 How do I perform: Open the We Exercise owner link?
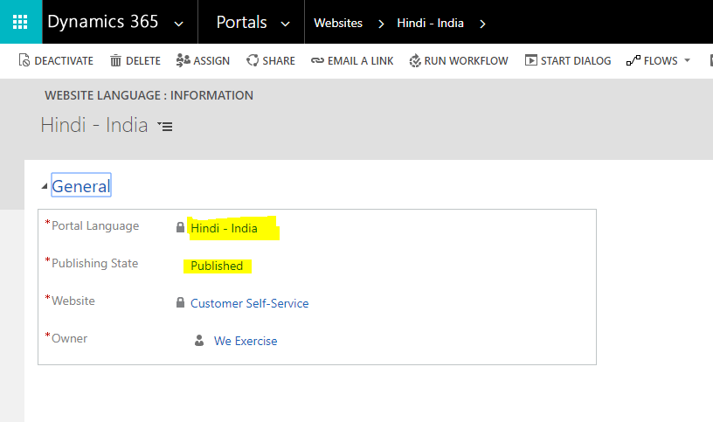tap(246, 341)
